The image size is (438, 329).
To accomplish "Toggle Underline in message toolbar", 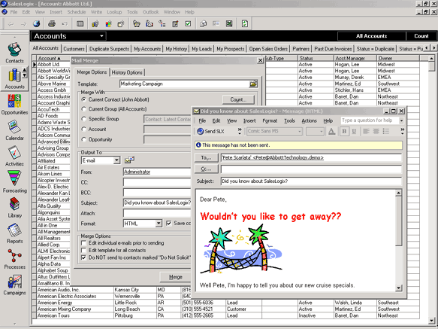I will [354, 131].
